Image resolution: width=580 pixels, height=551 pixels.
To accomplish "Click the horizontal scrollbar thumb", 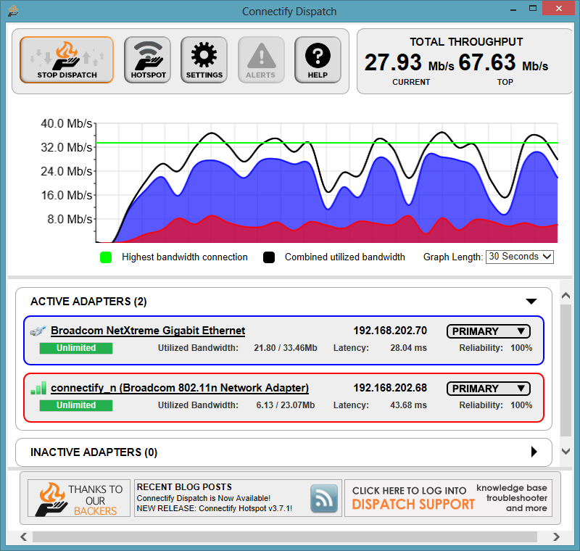I will pyautogui.click(x=285, y=536).
